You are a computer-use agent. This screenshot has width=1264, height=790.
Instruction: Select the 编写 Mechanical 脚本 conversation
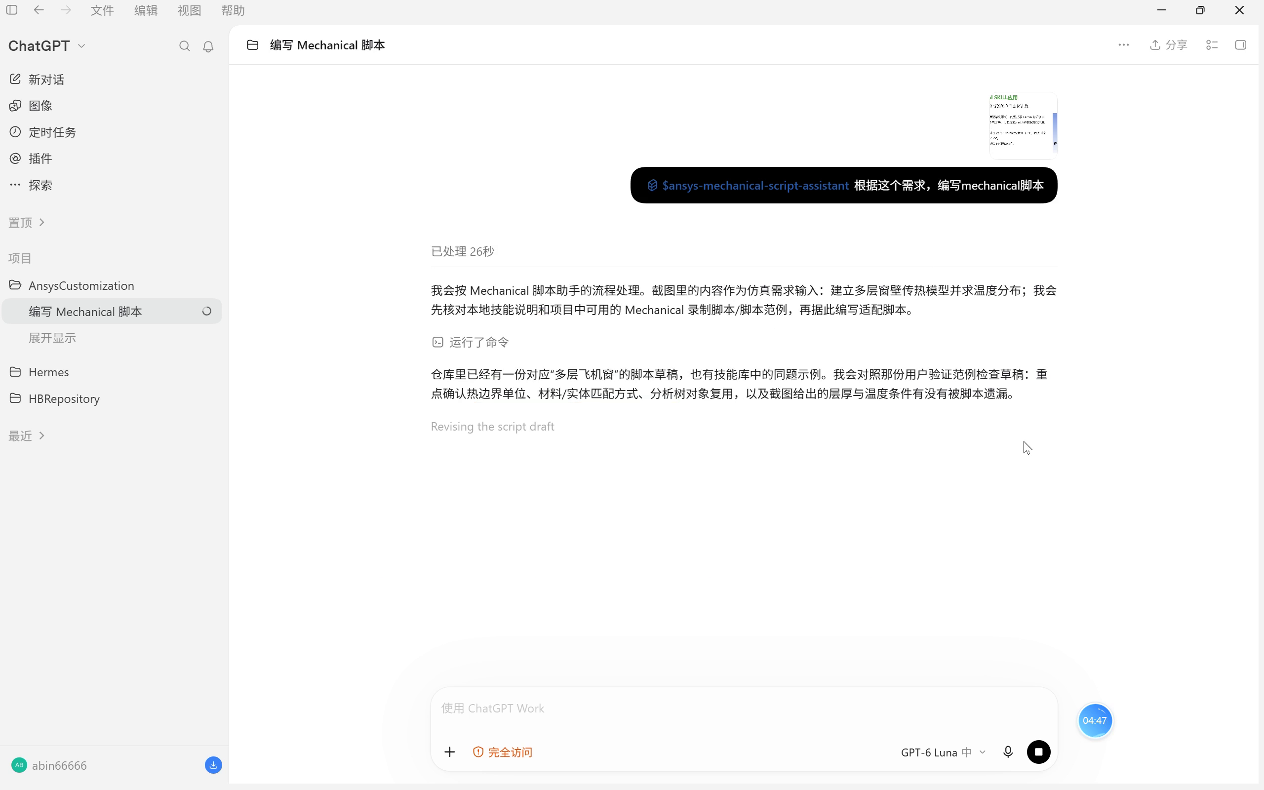(x=112, y=312)
